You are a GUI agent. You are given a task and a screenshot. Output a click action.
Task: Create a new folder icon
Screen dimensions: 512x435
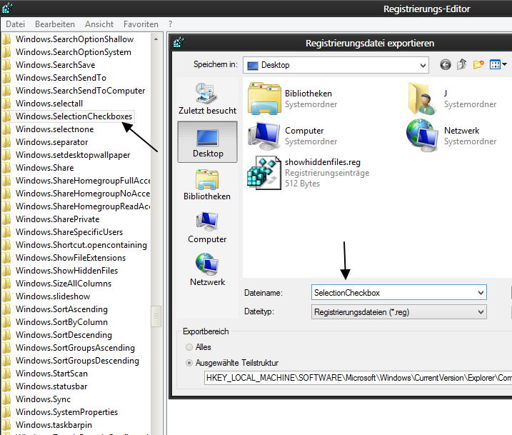(x=478, y=64)
